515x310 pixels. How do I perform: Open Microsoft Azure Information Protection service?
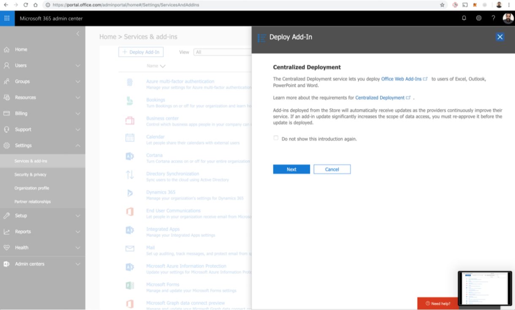pyautogui.click(x=186, y=266)
